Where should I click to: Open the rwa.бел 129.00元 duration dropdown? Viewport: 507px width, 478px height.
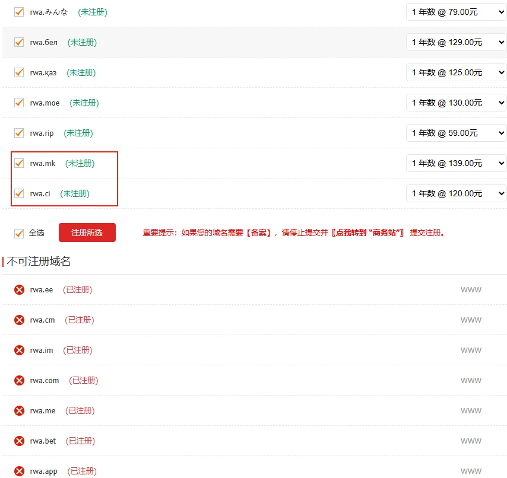456,42
